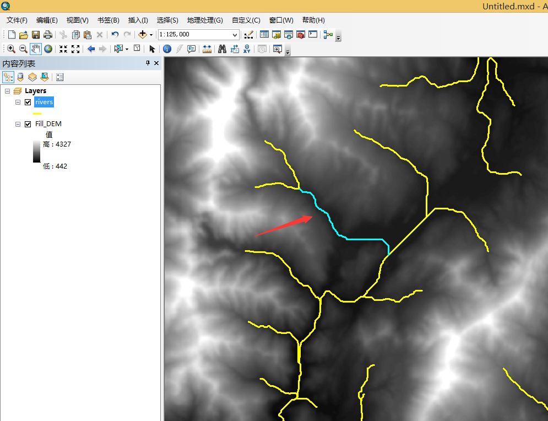Screen dimensions: 548x421
Task: Toggle the rivers layer checkbox
Action: point(28,102)
